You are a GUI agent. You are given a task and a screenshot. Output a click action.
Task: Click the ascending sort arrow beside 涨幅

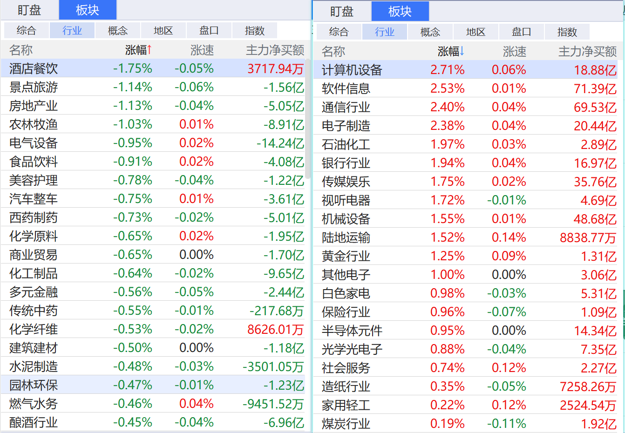[x=149, y=50]
